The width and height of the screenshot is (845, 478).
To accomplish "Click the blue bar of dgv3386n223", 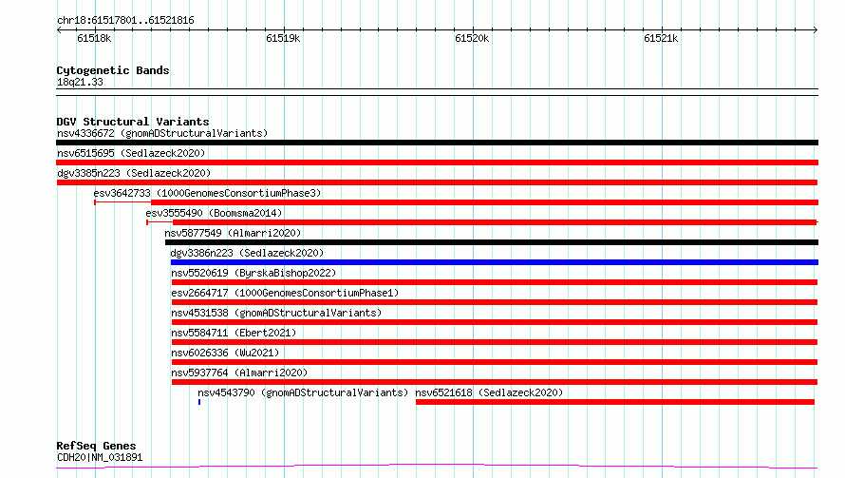I will [495, 262].
